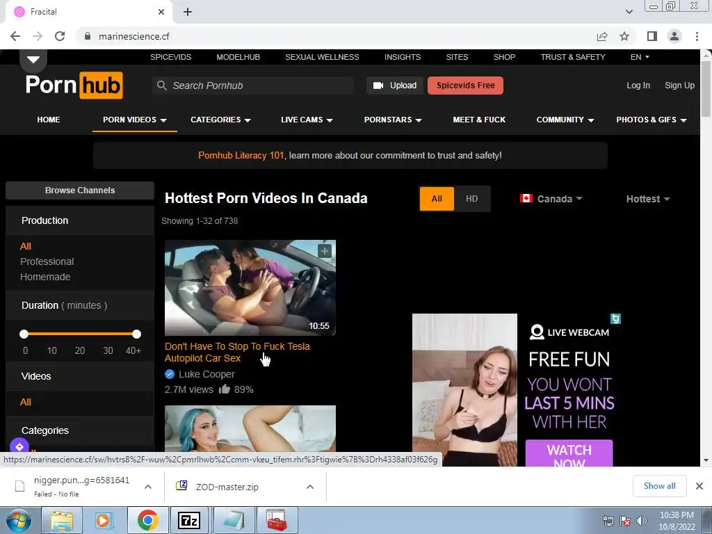Open Insights in the top bar

coord(403,57)
